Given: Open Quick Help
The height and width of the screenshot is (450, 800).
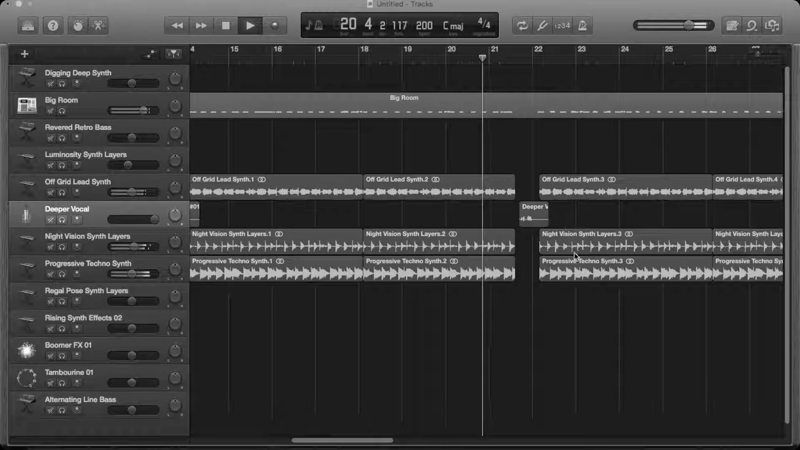Looking at the screenshot, I should 53,26.
